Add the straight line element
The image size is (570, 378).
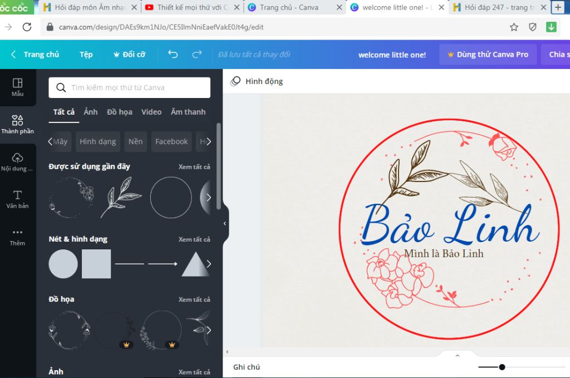coord(129,264)
